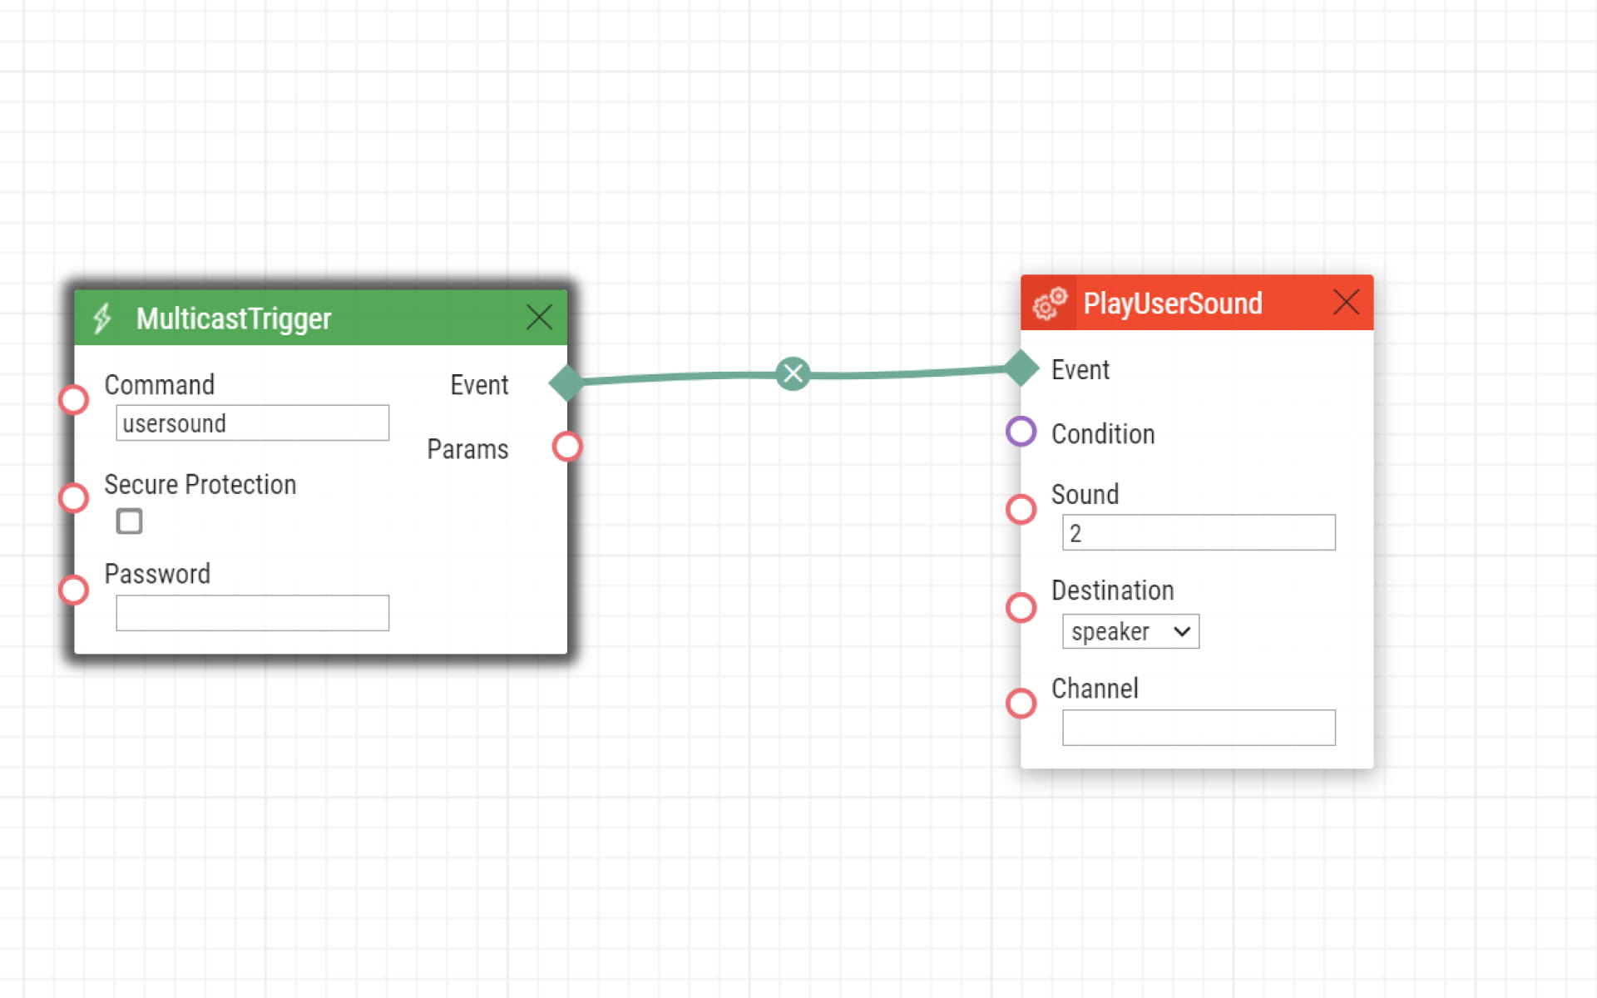
Task: Focus the Sound field containing 2
Action: point(1199,532)
